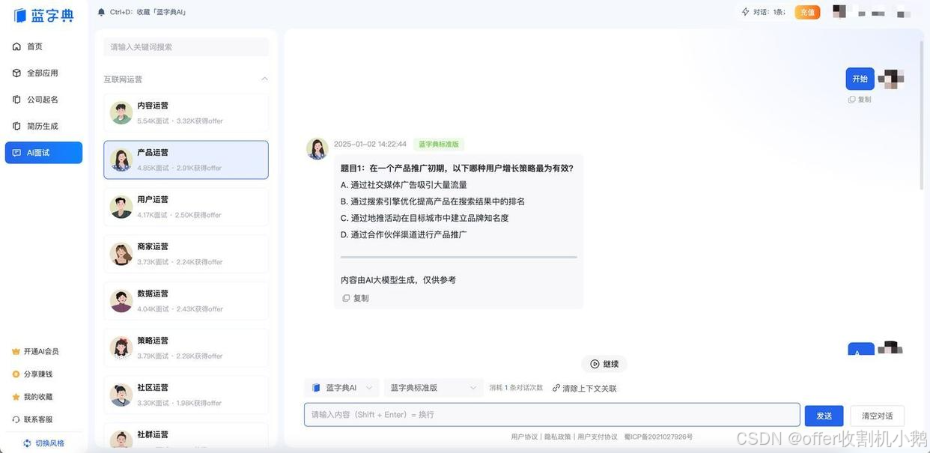Click the 商家运营 avatar

tap(121, 254)
